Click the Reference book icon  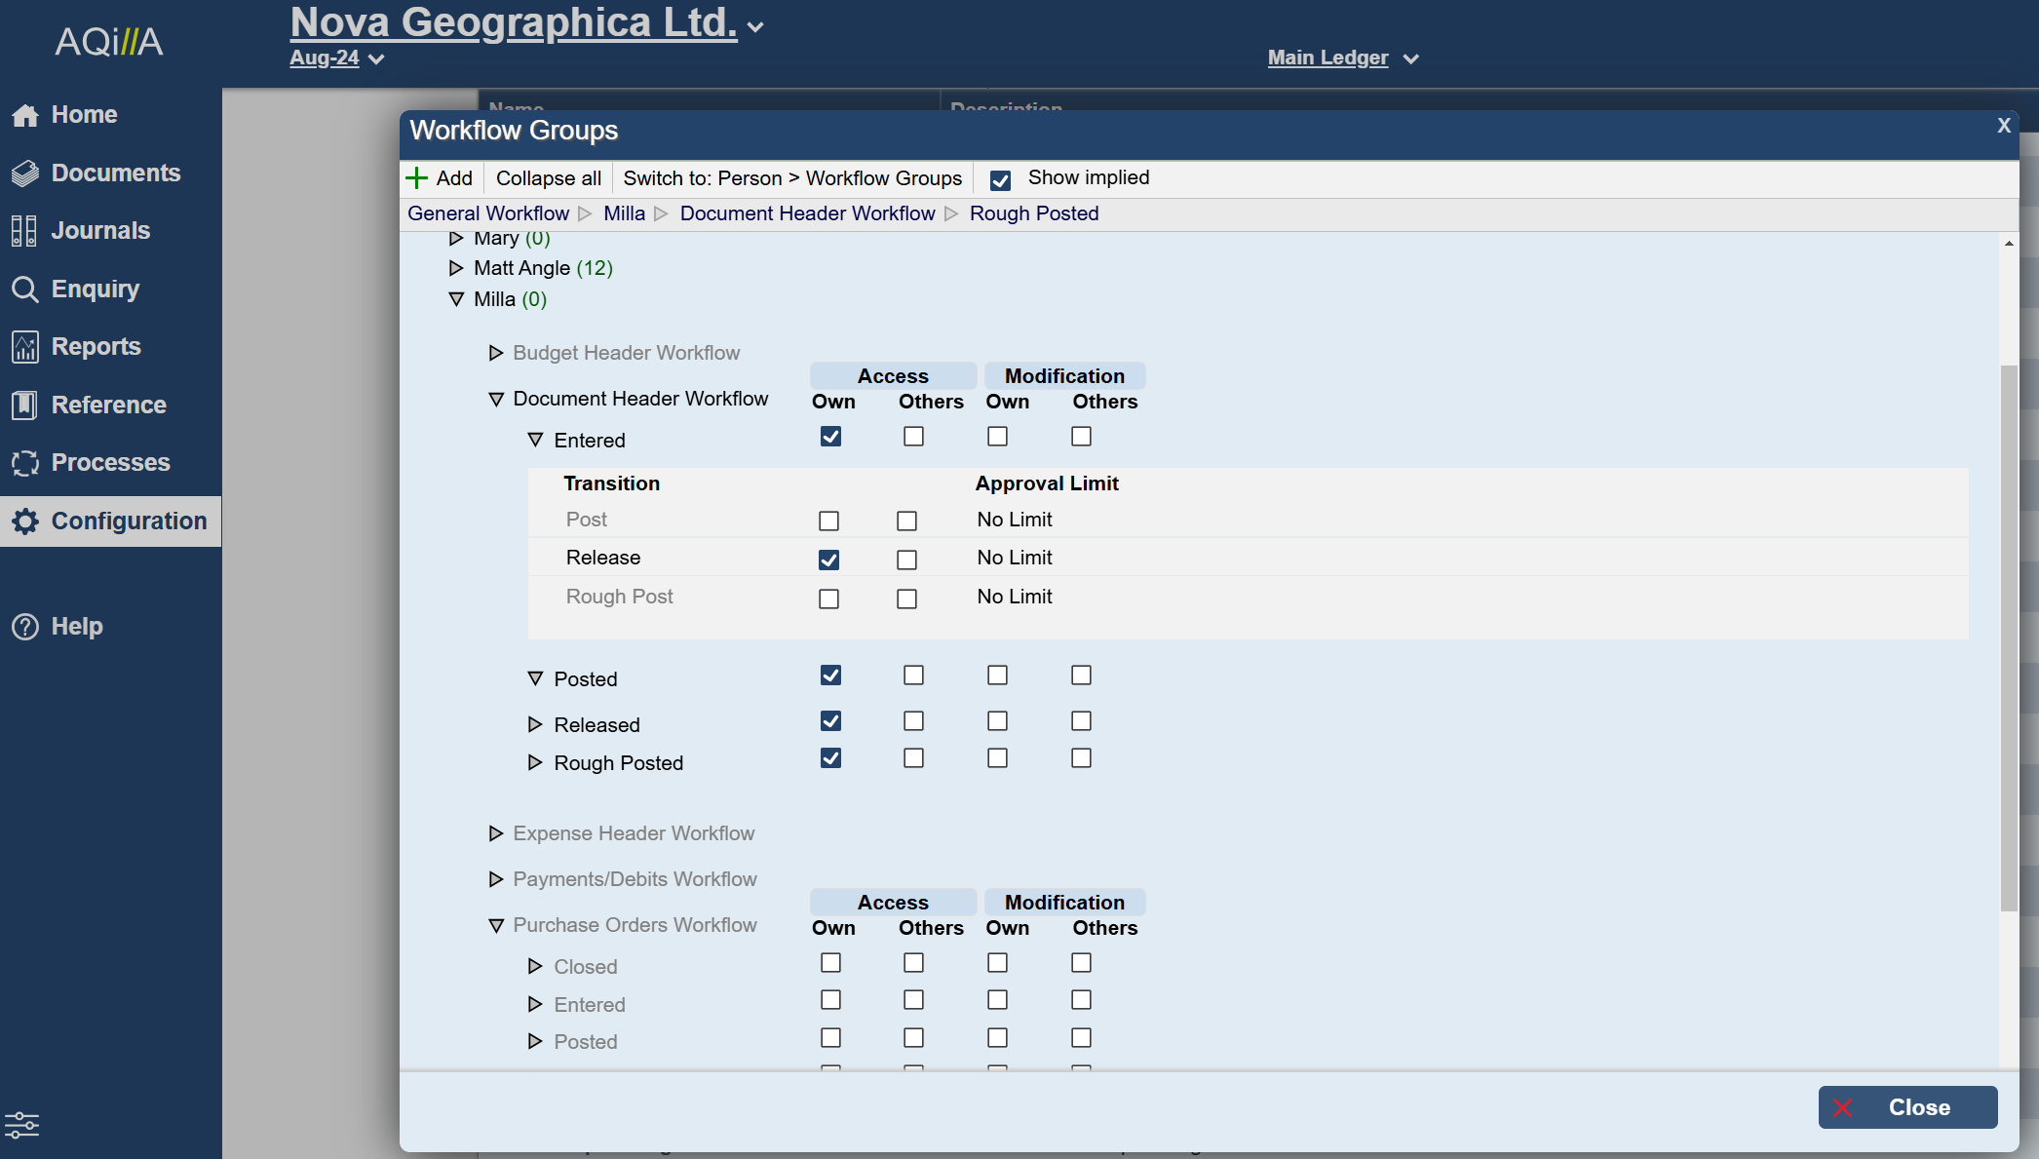24,405
